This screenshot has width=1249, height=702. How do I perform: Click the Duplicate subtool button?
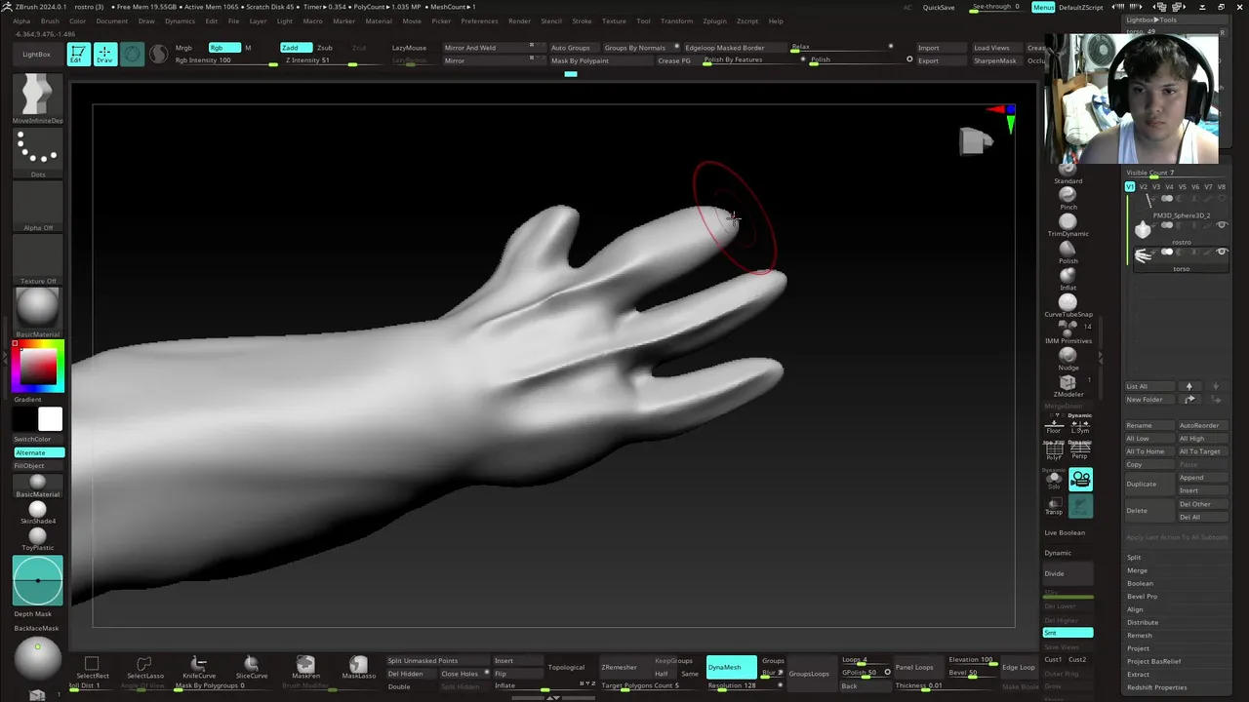(1149, 484)
